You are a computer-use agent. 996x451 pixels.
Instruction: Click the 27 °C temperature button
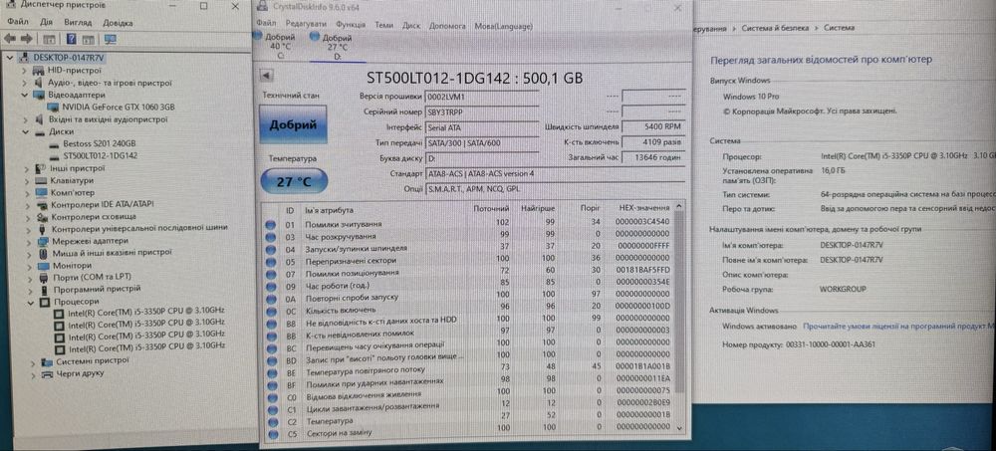tap(294, 181)
